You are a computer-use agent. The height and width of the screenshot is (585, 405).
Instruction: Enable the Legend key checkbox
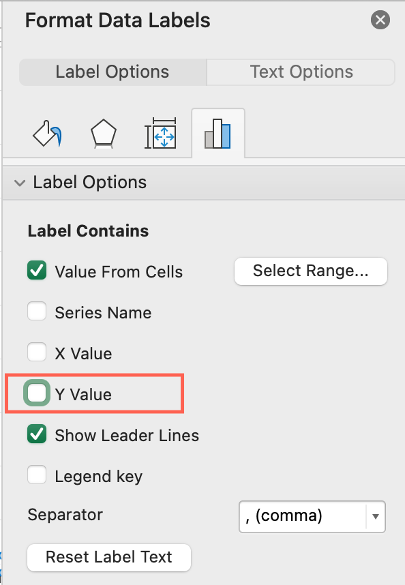tap(37, 475)
